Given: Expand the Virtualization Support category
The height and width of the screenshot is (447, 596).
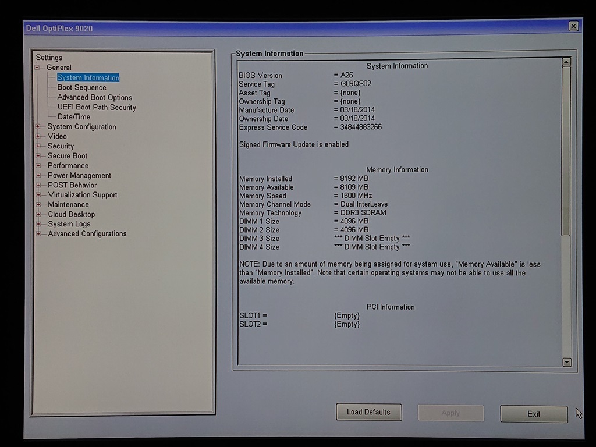Looking at the screenshot, I should click(38, 194).
